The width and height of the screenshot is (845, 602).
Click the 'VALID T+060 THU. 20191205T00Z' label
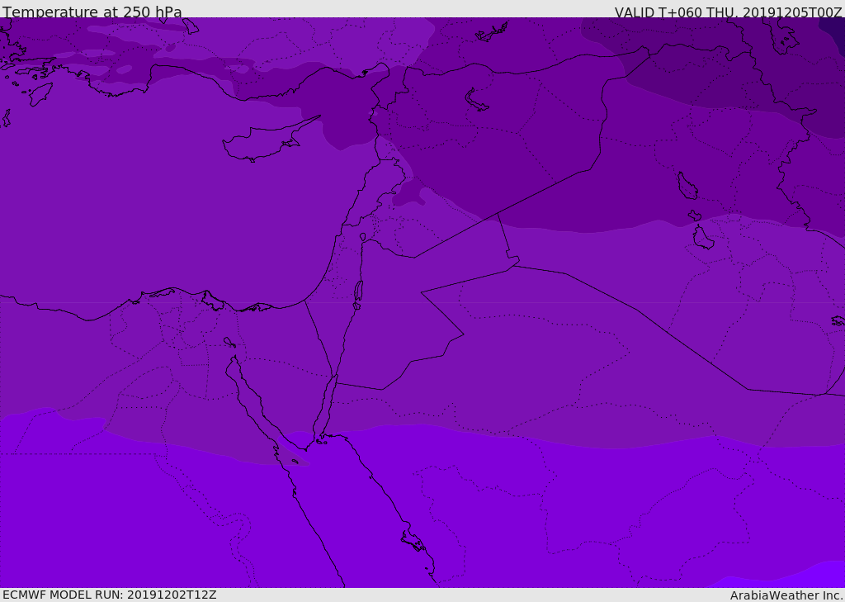pos(729,12)
